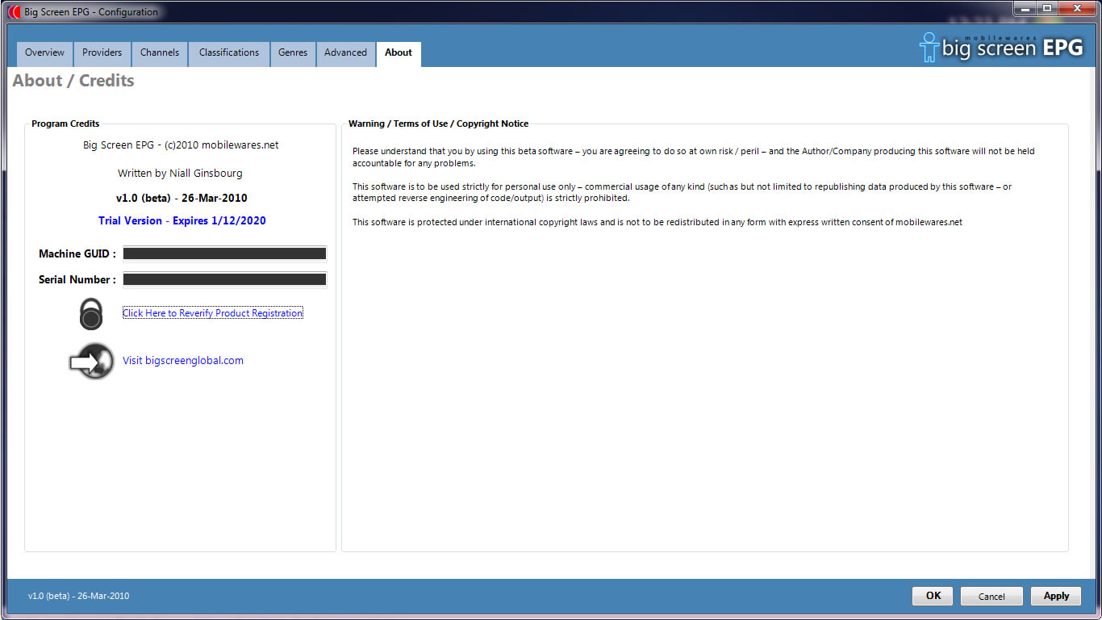
Task: Click the Trial Version expiry text
Action: tap(182, 220)
